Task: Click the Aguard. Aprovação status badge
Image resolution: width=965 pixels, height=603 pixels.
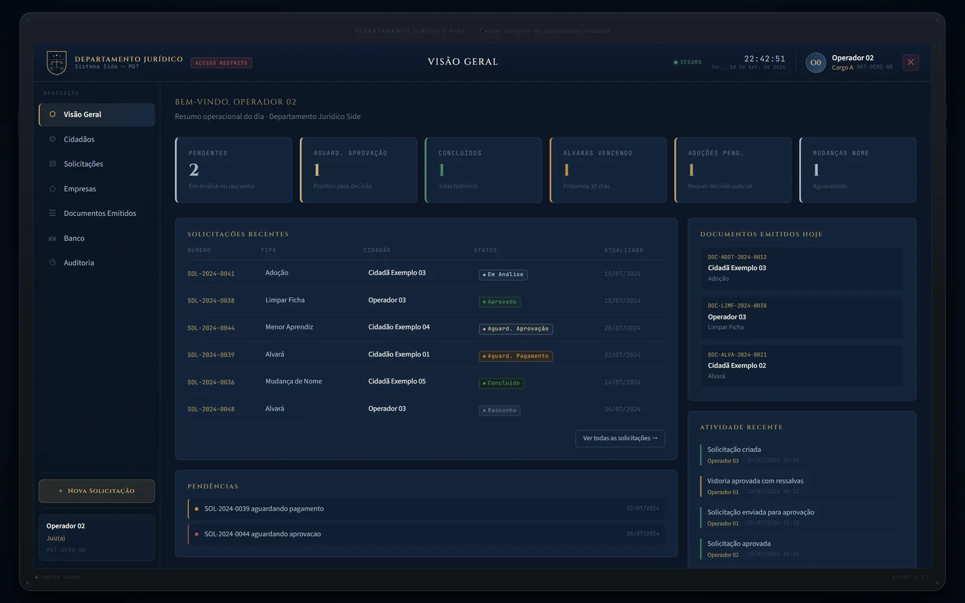Action: [x=516, y=329]
